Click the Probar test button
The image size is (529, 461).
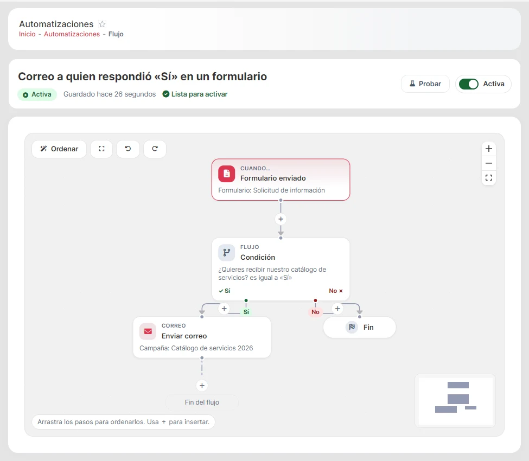[x=425, y=84]
